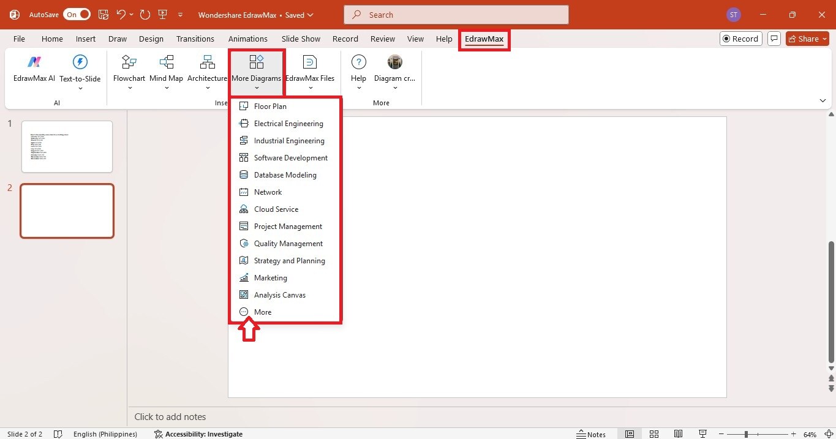
Task: Open the Review tab
Action: point(383,39)
